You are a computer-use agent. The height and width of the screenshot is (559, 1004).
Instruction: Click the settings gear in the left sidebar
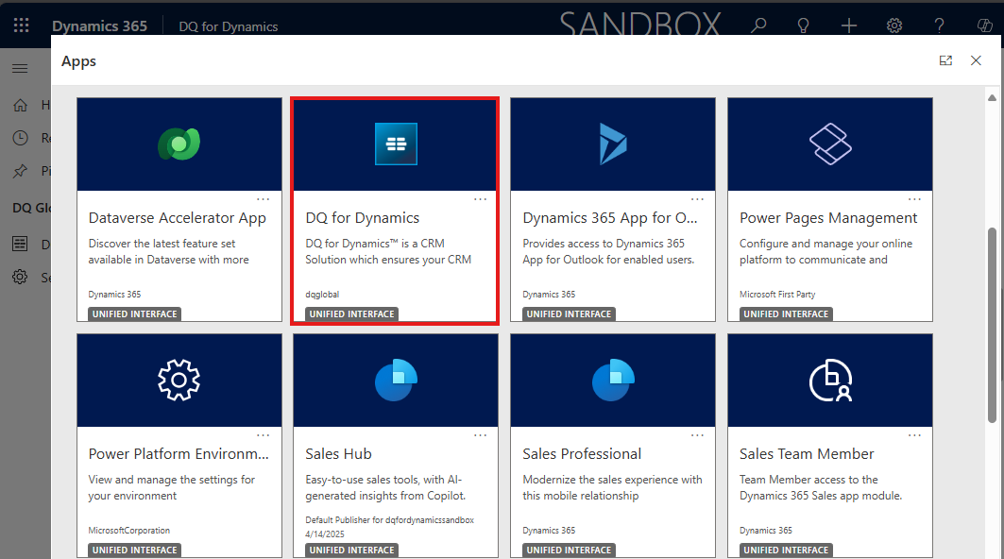tap(21, 277)
